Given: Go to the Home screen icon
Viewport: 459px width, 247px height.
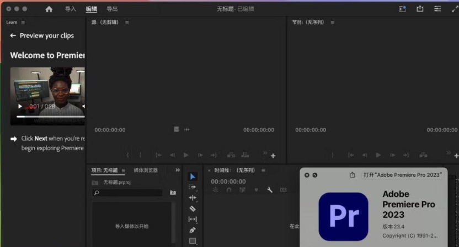Looking at the screenshot, I should tap(49, 9).
